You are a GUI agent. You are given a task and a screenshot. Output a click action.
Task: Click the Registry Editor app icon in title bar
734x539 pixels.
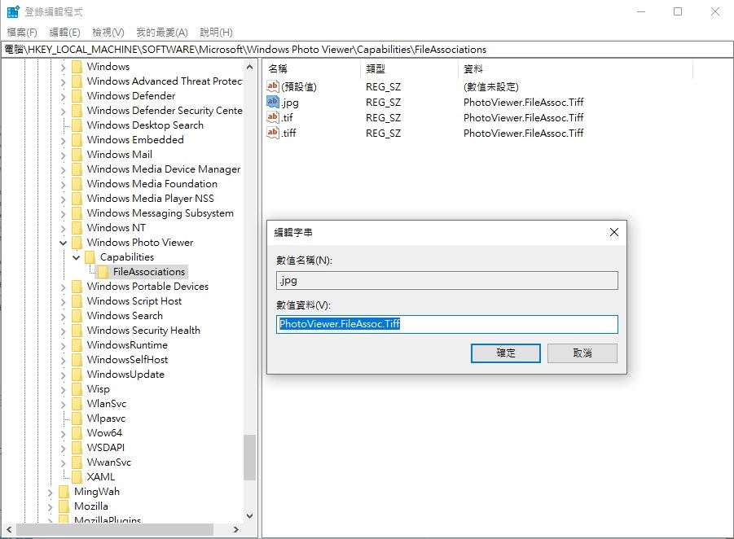click(x=13, y=11)
